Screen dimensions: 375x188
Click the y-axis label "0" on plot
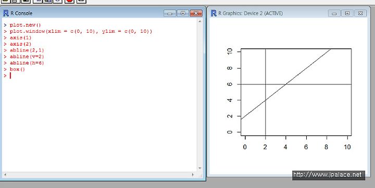coord(230,132)
